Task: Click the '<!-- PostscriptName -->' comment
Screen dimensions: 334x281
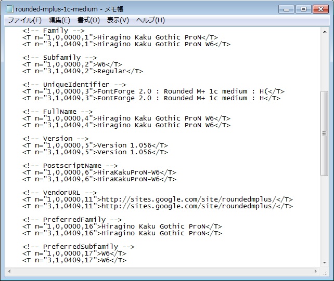Action: pos(70,166)
